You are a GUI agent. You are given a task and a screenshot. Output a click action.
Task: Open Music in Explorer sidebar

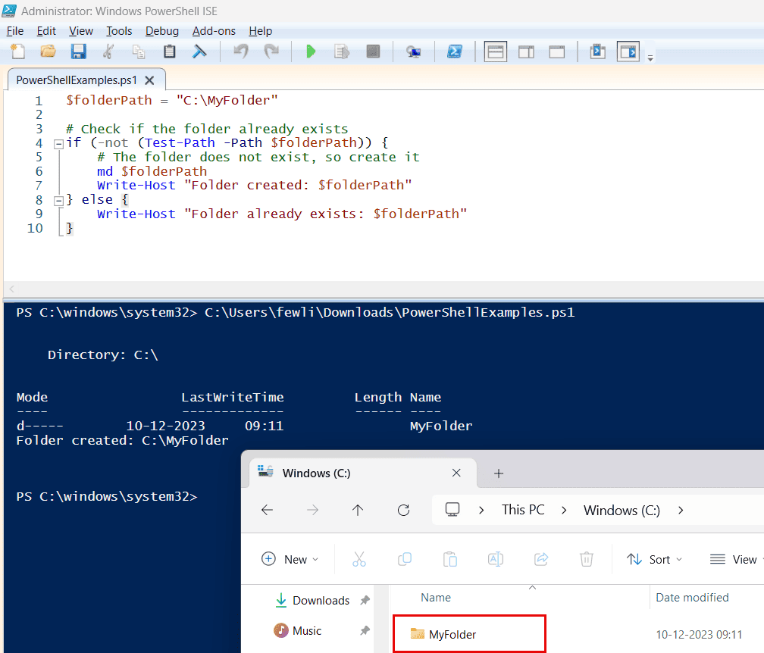[x=298, y=630]
